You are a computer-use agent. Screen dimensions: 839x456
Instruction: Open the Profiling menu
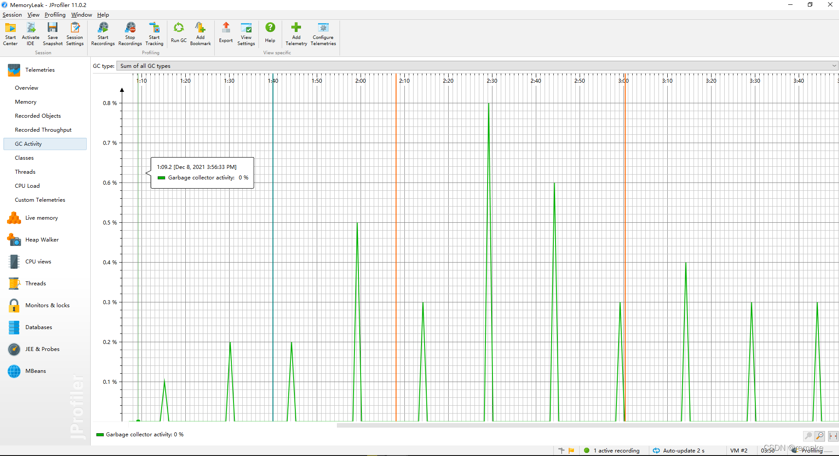pos(55,15)
